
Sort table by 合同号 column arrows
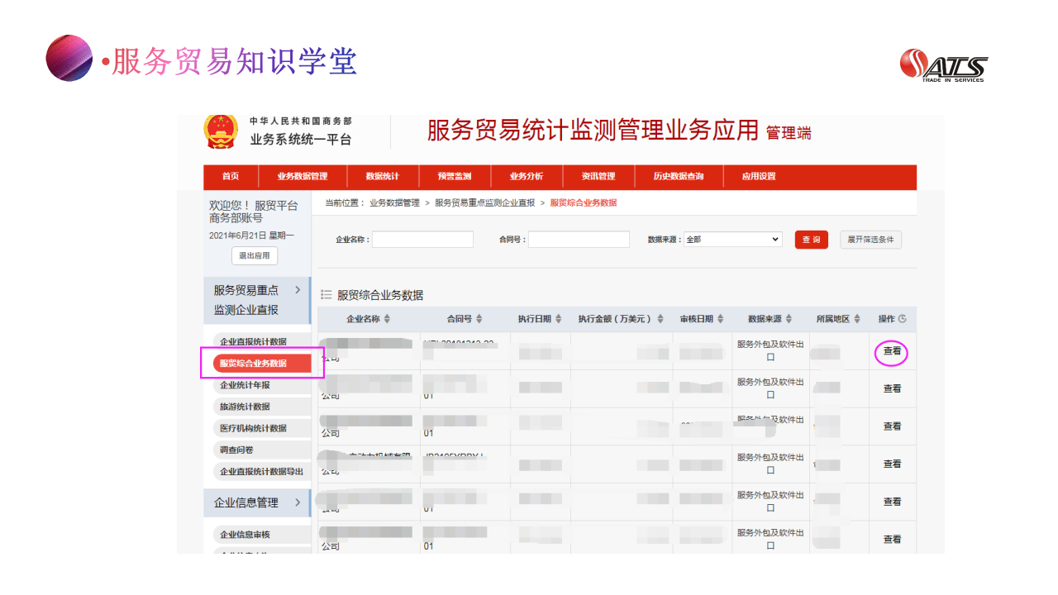[x=479, y=319]
